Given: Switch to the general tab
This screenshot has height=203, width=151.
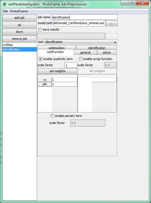Looking at the screenshot, I should (x=85, y=52).
